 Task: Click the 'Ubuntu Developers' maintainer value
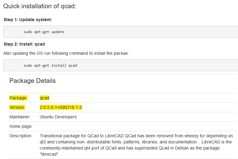pyautogui.click(x=58, y=117)
